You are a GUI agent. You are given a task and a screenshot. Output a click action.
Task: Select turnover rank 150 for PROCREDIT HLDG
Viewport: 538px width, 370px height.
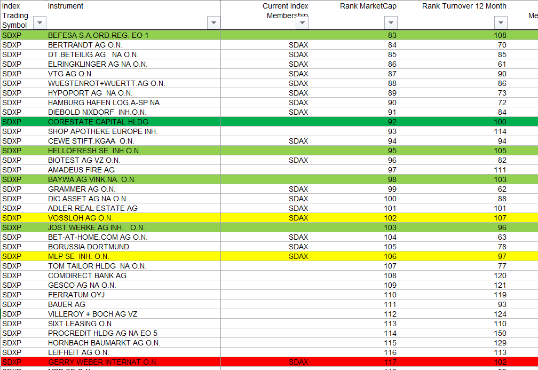[500, 333]
